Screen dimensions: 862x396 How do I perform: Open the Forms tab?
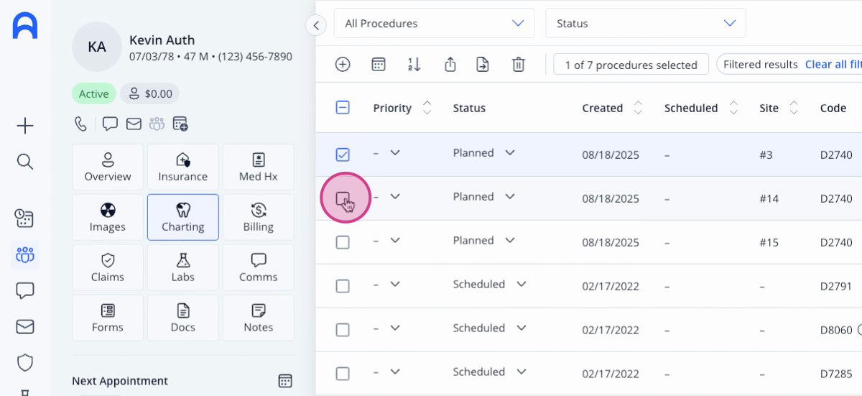(108, 318)
